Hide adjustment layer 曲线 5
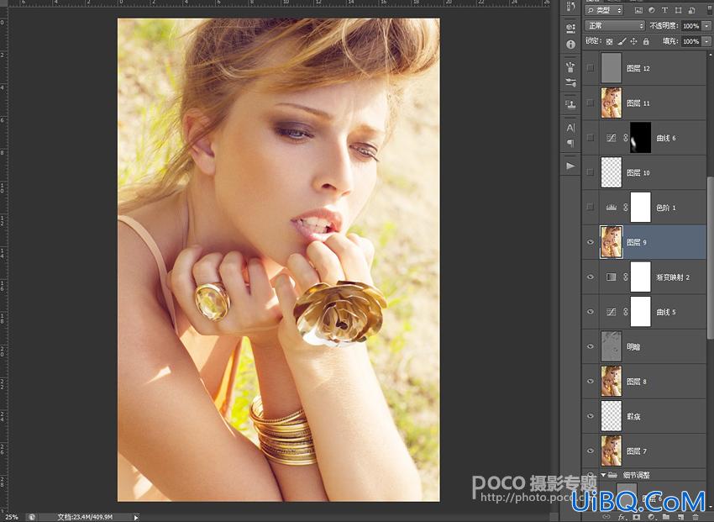This screenshot has width=714, height=522. [x=591, y=312]
